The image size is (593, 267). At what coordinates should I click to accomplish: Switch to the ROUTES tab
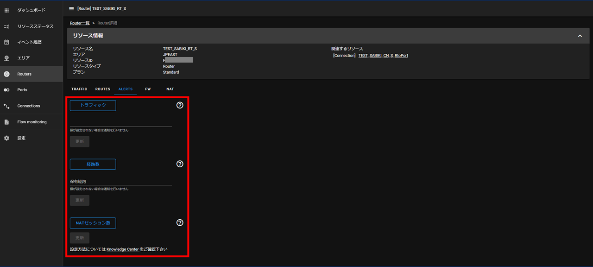[x=103, y=89]
